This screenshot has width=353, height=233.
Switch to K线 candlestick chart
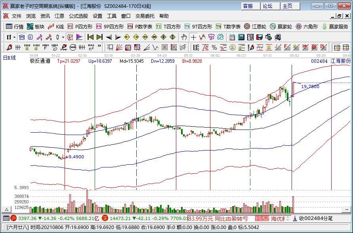click(56, 26)
